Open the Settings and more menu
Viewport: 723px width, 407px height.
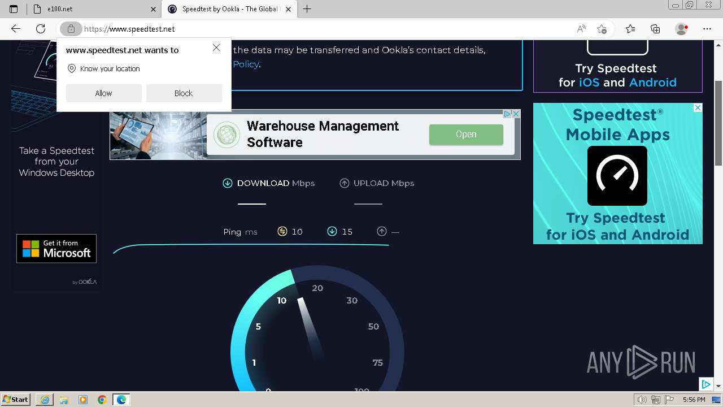pos(707,29)
